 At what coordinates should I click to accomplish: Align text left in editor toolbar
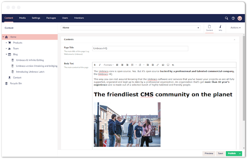pos(117,65)
